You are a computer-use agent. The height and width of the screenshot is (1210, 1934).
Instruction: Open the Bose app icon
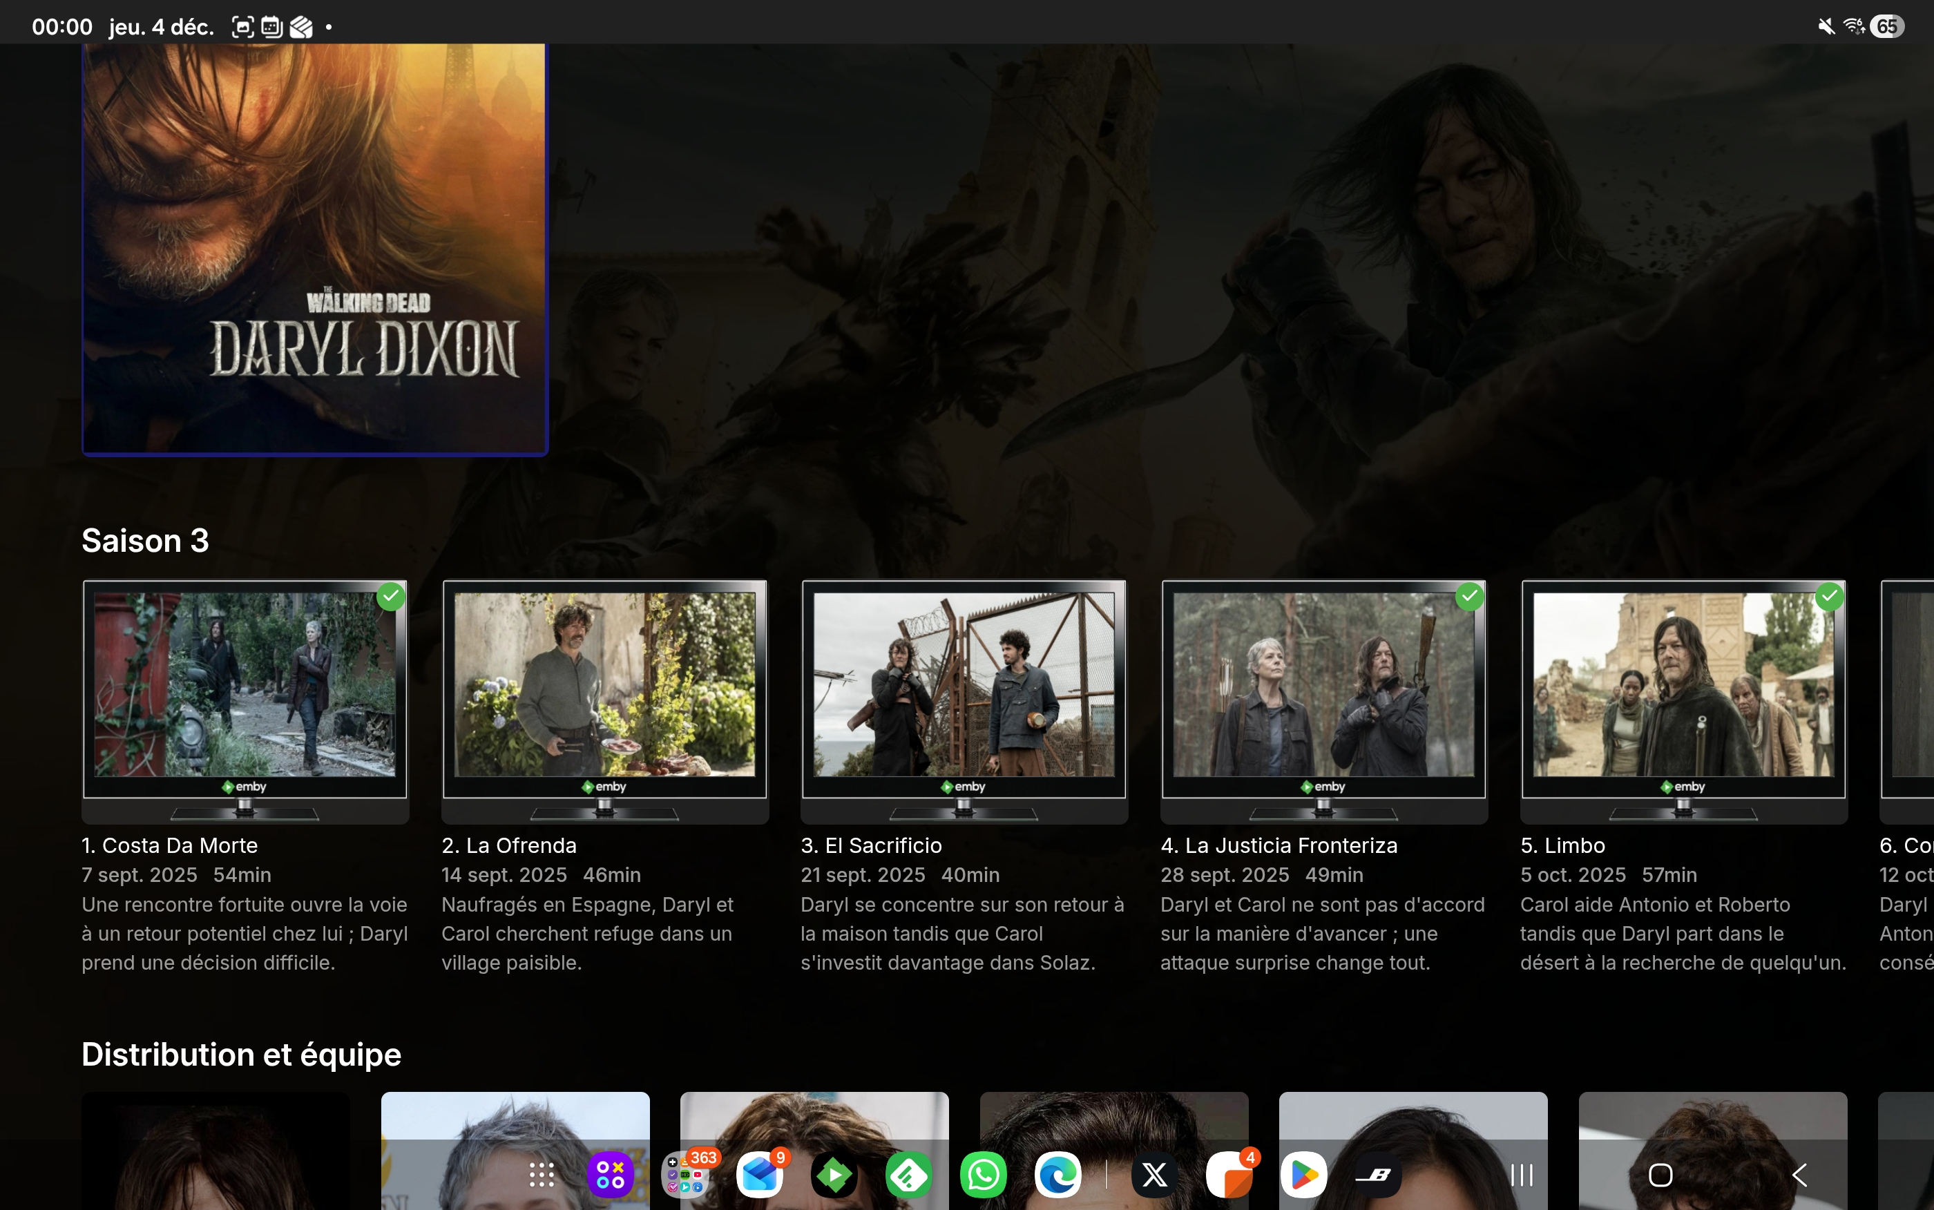(1377, 1175)
